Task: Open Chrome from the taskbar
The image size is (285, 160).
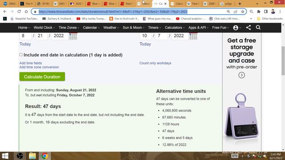Action: (45, 156)
